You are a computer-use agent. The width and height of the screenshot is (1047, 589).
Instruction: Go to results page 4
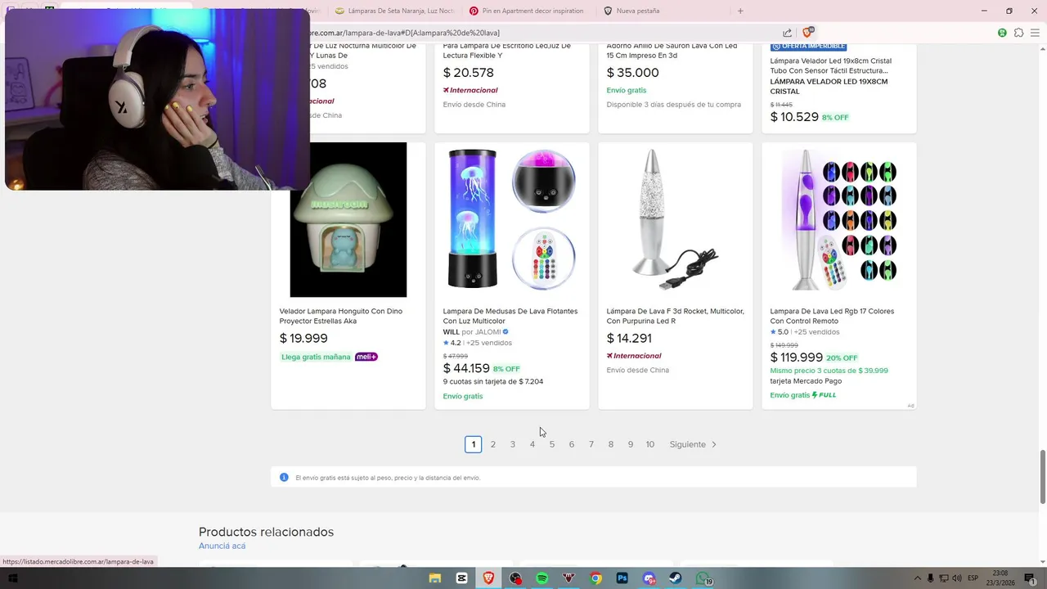(532, 444)
